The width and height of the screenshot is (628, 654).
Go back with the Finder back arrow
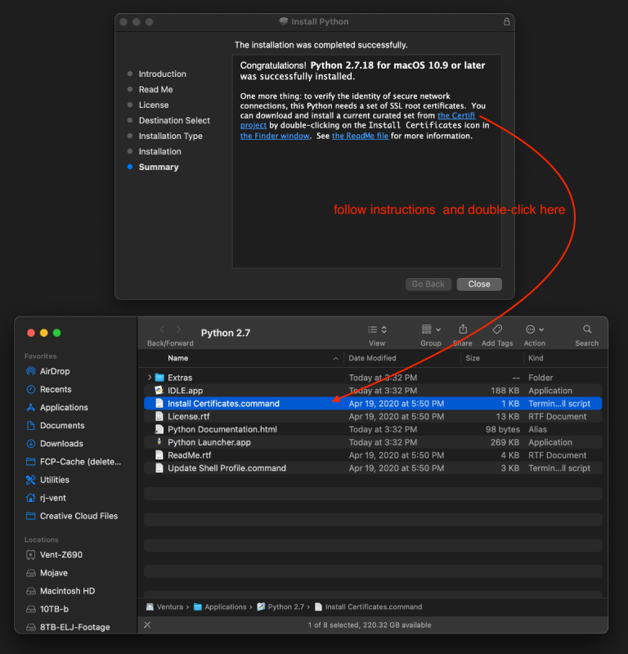pyautogui.click(x=162, y=329)
